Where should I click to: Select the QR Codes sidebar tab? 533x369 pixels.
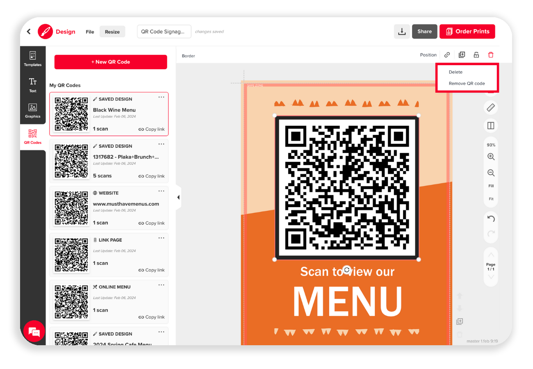pos(33,137)
